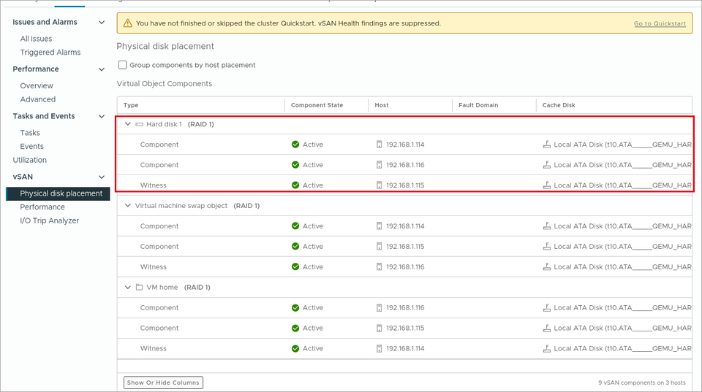Open All Issues
The width and height of the screenshot is (702, 392).
tap(36, 39)
